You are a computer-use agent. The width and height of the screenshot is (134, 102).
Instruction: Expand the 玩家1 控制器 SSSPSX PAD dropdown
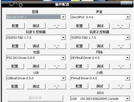click(x=63, y=38)
